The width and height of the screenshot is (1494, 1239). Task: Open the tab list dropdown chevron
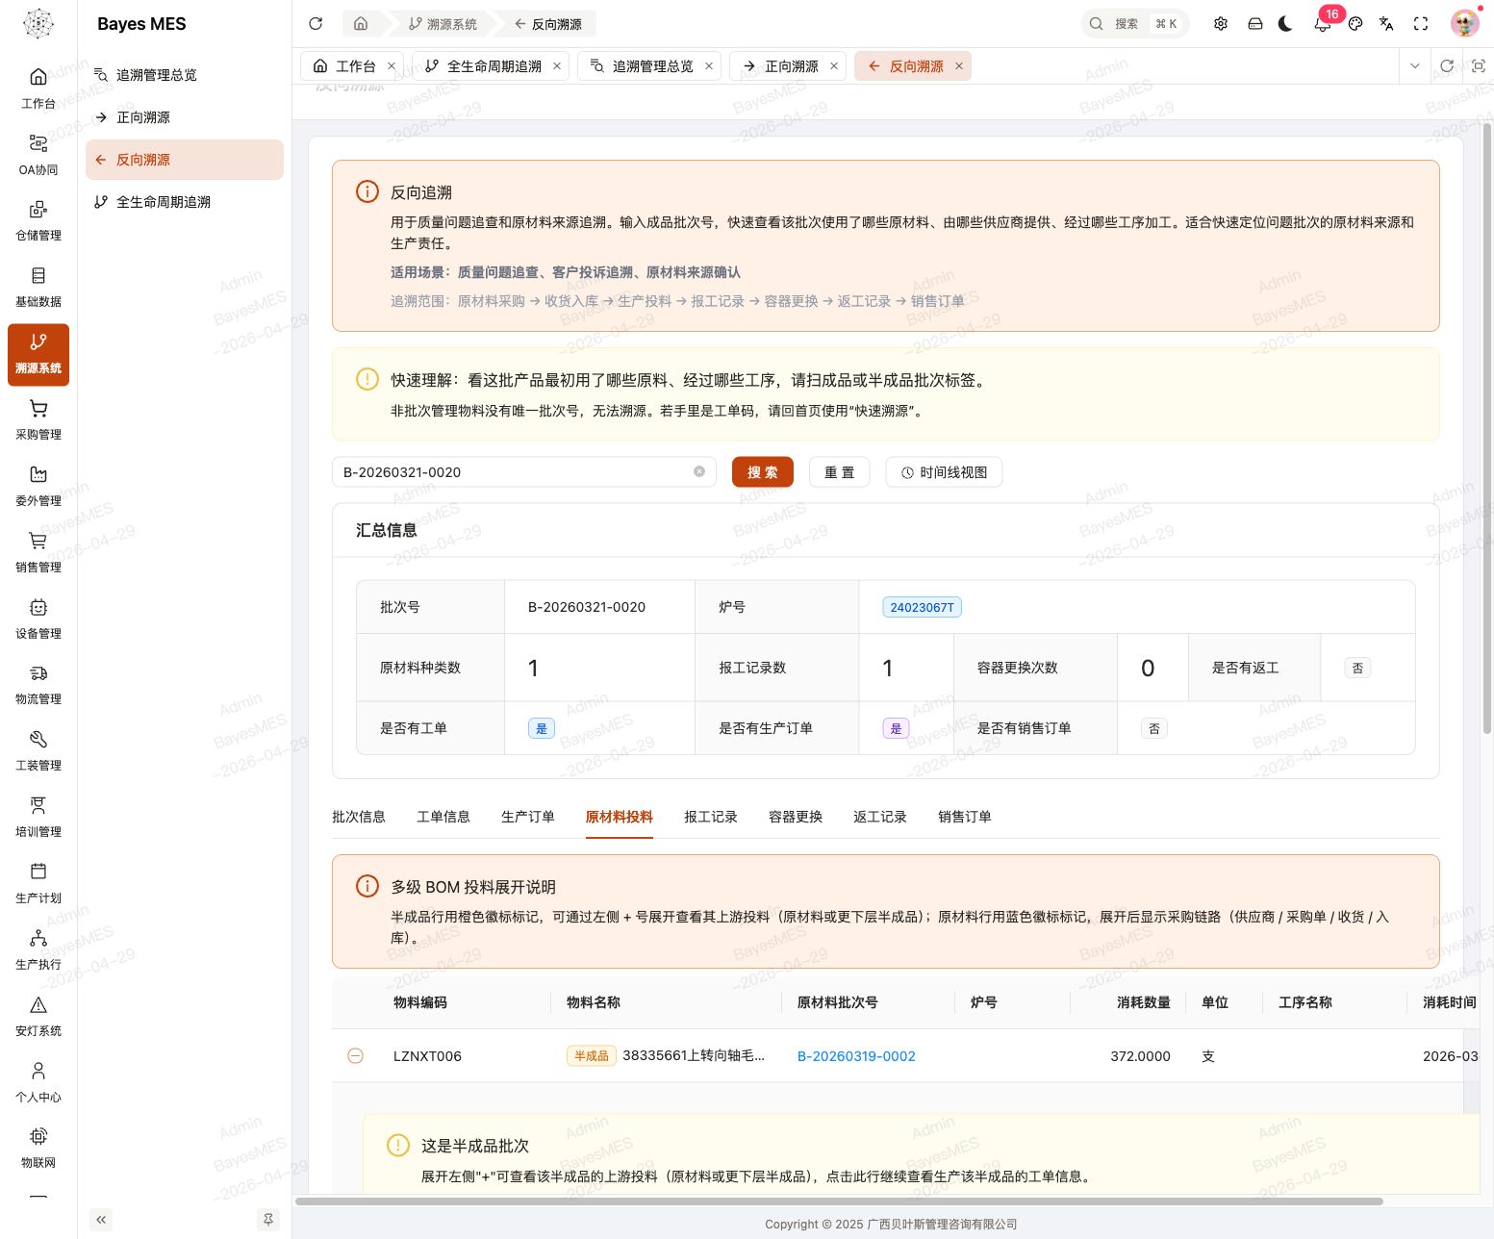pos(1414,66)
